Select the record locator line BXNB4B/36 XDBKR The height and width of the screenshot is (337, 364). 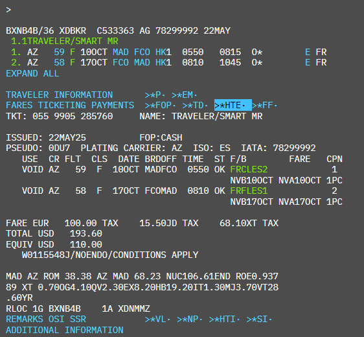[x=46, y=30]
